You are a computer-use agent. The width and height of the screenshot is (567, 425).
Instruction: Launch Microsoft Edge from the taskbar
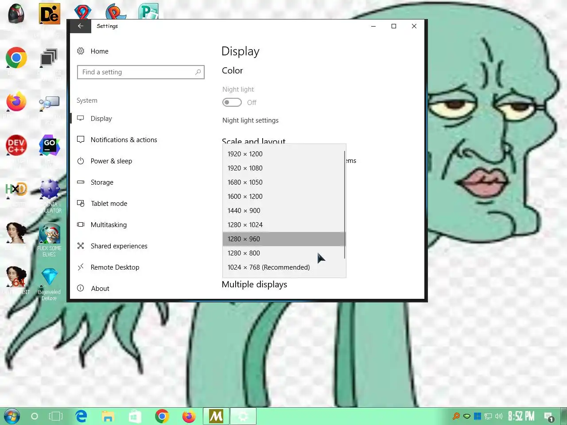coord(81,417)
